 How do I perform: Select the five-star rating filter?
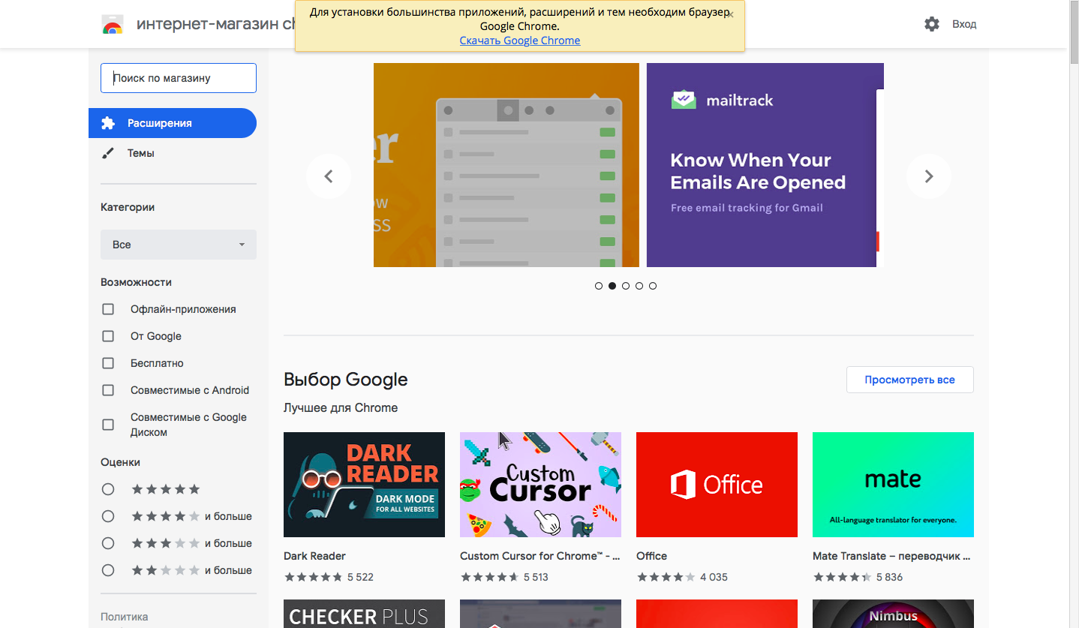click(x=108, y=489)
